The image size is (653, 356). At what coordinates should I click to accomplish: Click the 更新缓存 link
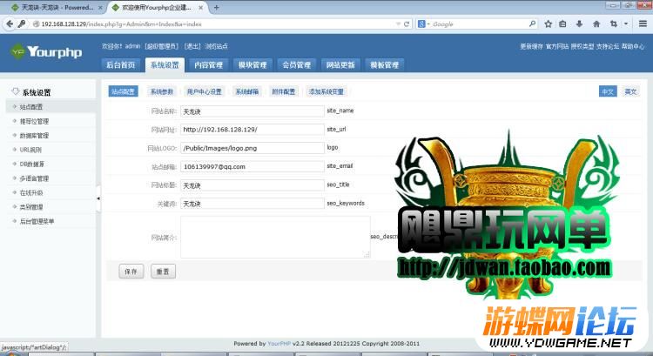click(x=531, y=46)
